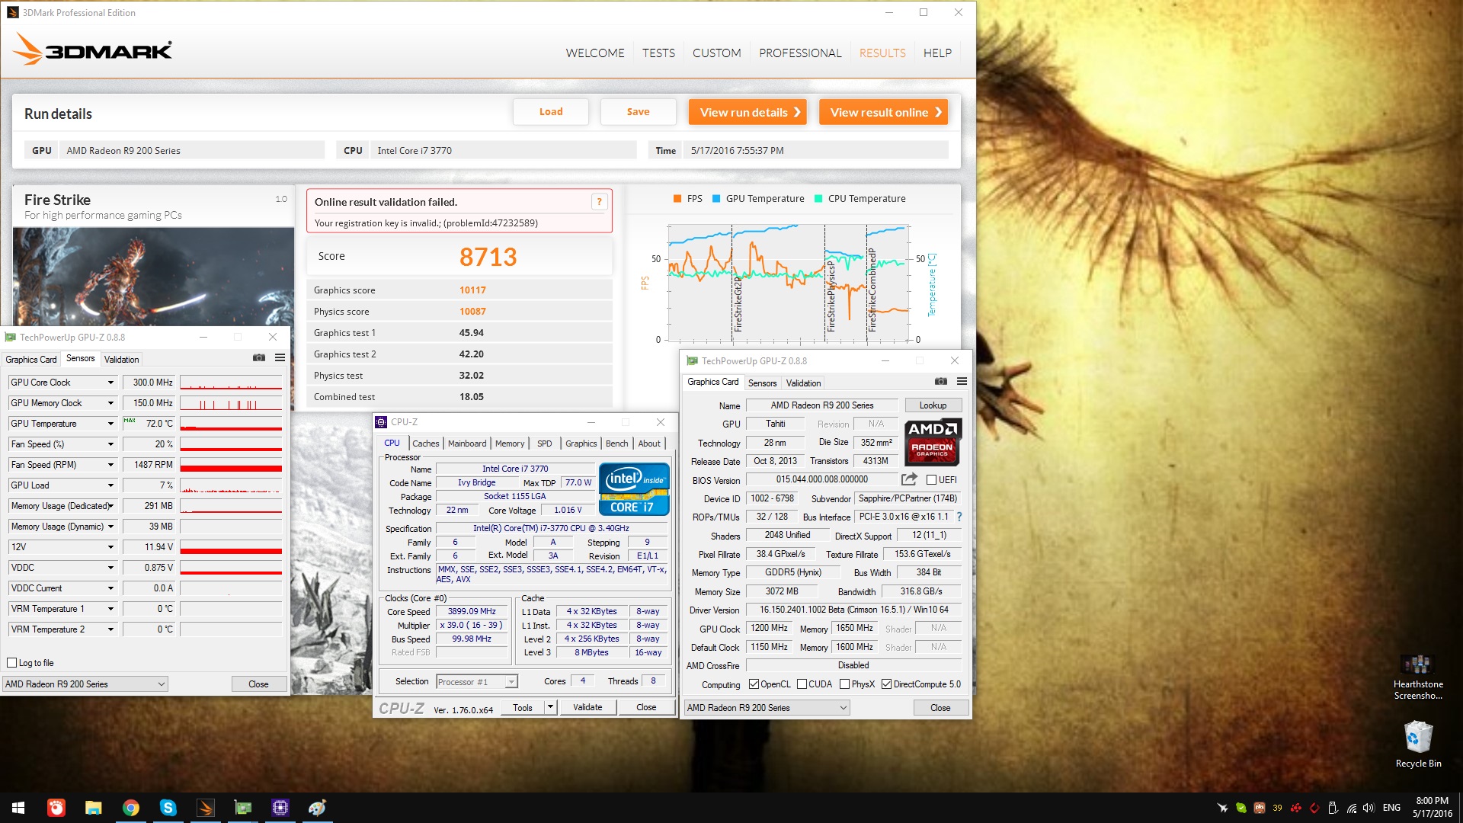
Task: Enable the Log to file checkbox
Action: coord(12,663)
